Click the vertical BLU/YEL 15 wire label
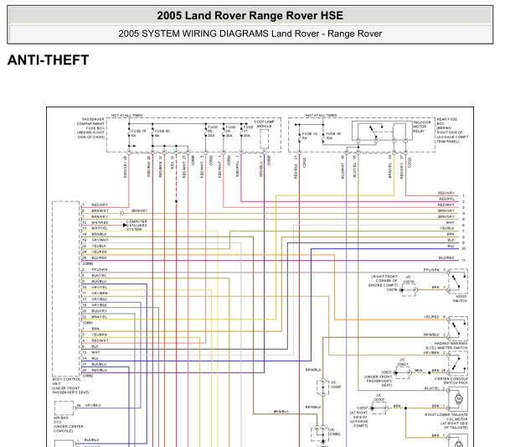The height and width of the screenshot is (447, 505). [354, 167]
